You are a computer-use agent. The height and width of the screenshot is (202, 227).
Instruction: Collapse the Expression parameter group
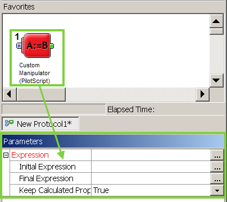[6, 155]
